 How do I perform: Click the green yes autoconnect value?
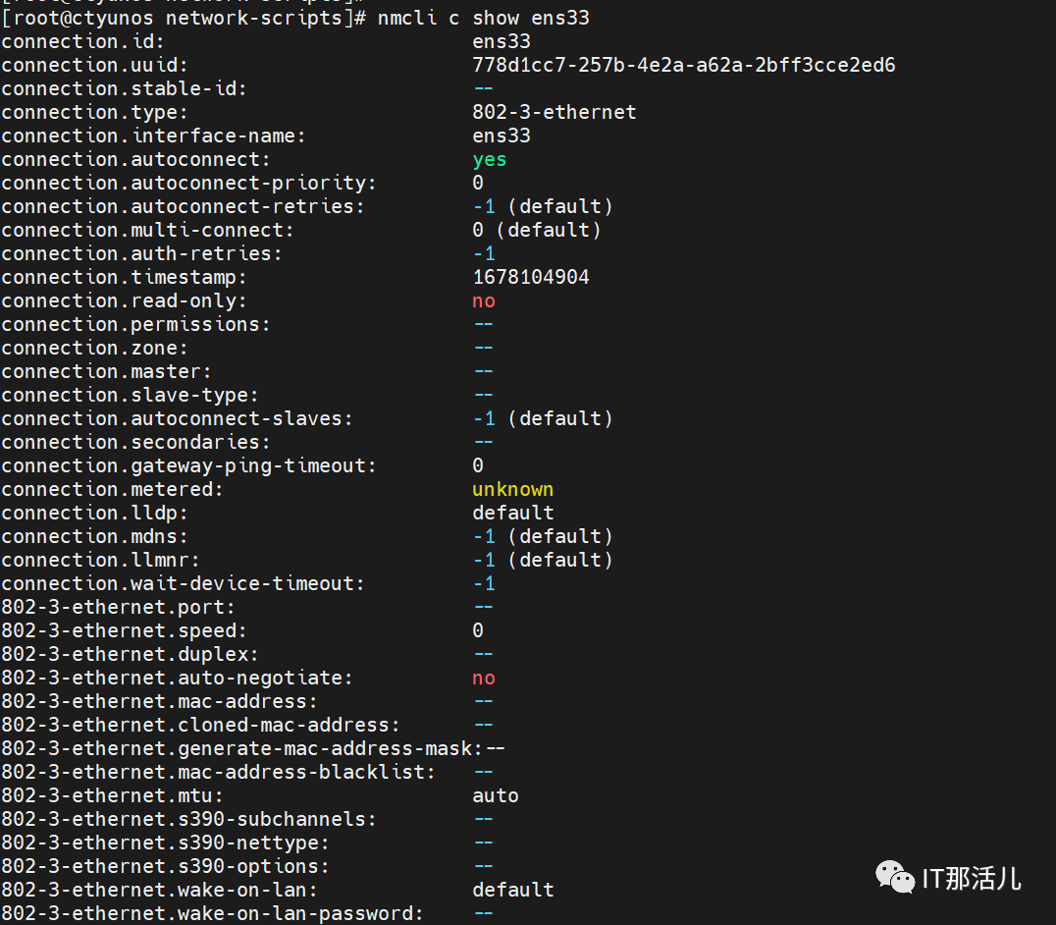point(489,160)
